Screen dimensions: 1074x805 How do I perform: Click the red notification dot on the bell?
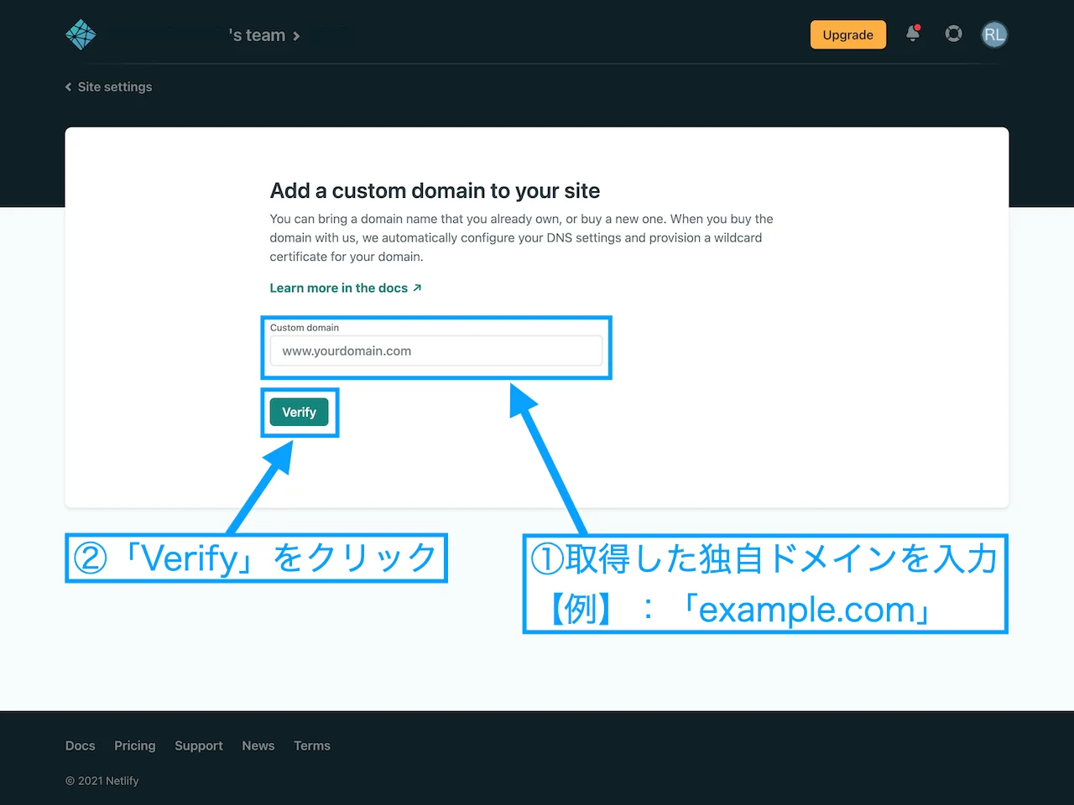click(919, 27)
